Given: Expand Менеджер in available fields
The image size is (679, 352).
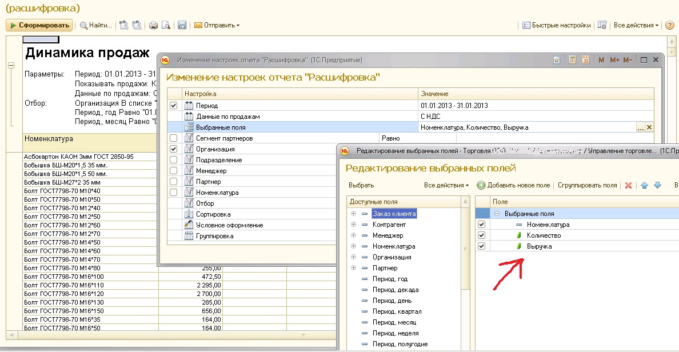Looking at the screenshot, I should click(353, 235).
